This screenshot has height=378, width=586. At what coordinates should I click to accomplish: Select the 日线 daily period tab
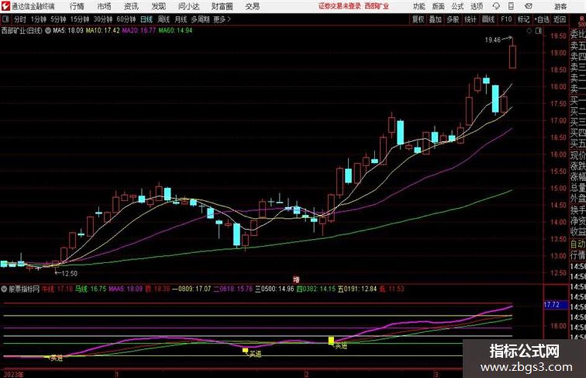[146, 19]
